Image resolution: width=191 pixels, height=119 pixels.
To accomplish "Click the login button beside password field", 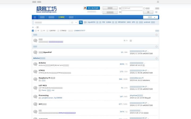I will click(148, 12).
